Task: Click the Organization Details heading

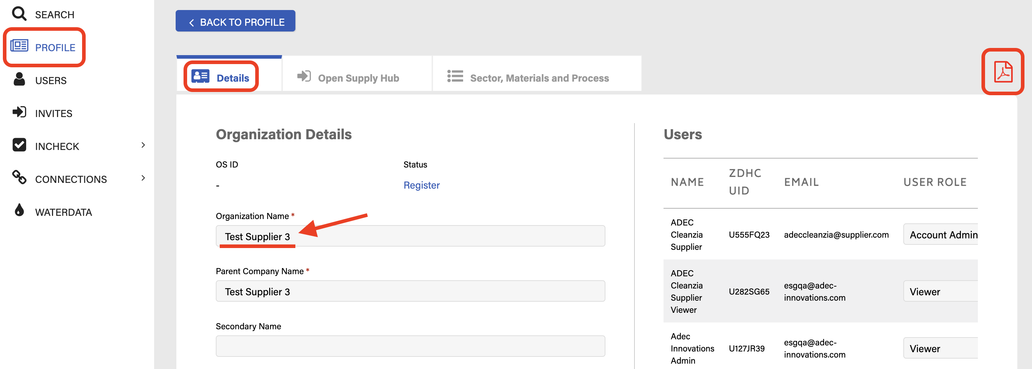Action: point(284,134)
